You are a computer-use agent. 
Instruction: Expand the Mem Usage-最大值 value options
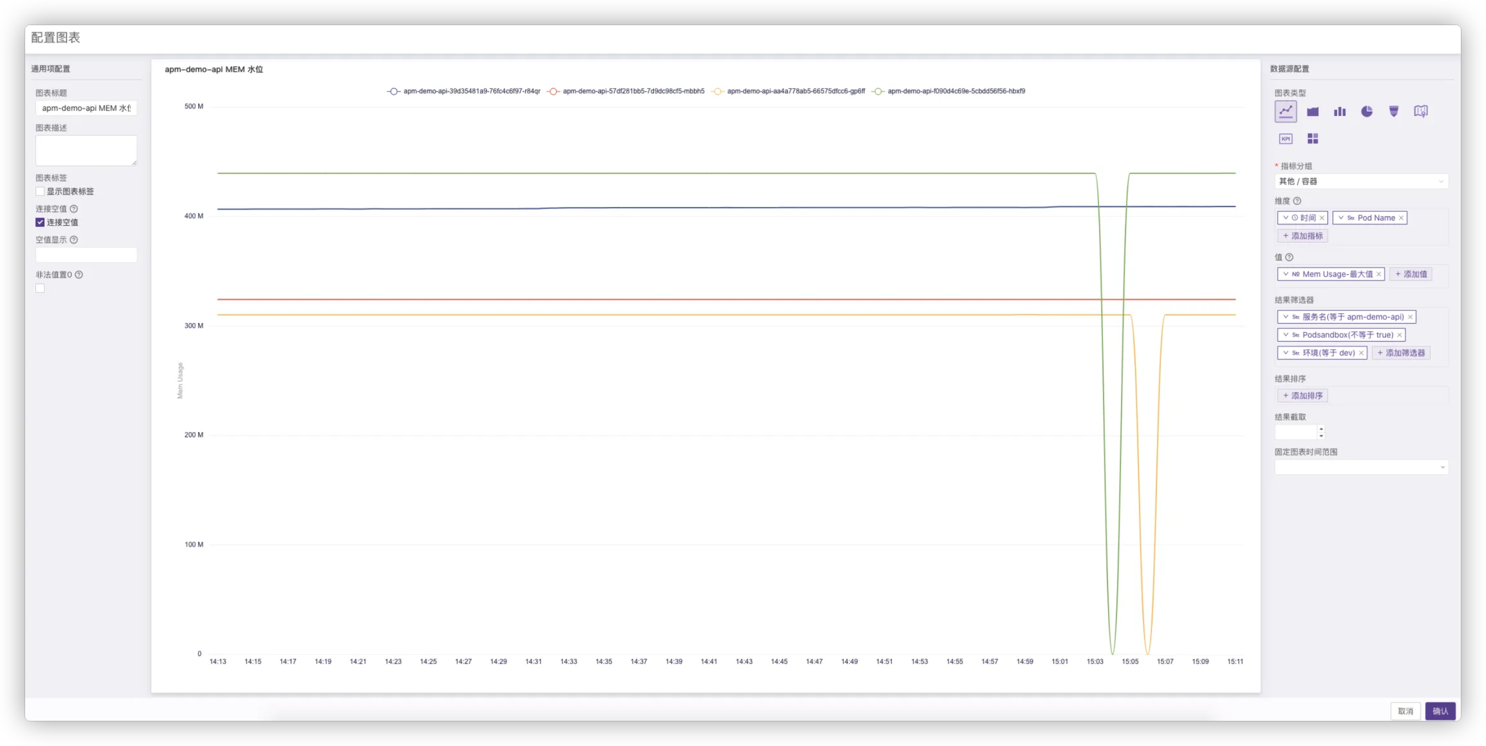pyautogui.click(x=1285, y=274)
